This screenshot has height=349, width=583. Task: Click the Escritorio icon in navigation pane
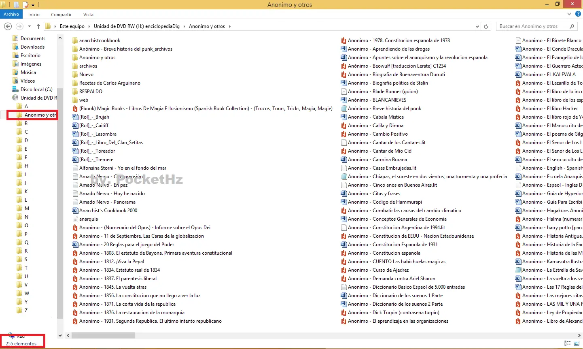click(16, 55)
